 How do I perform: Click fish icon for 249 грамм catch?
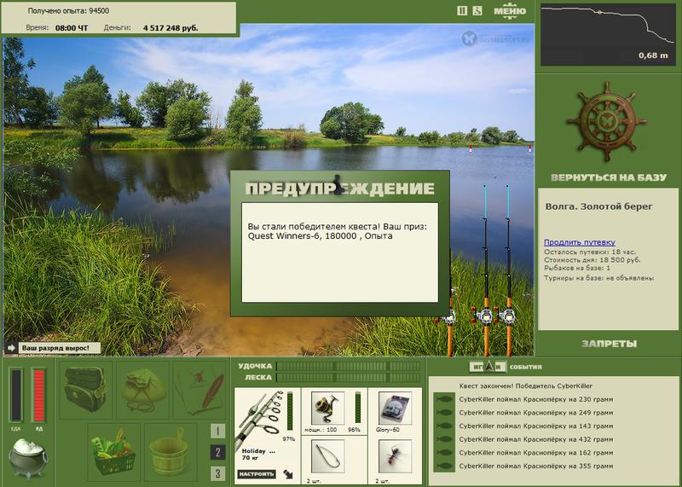[444, 413]
